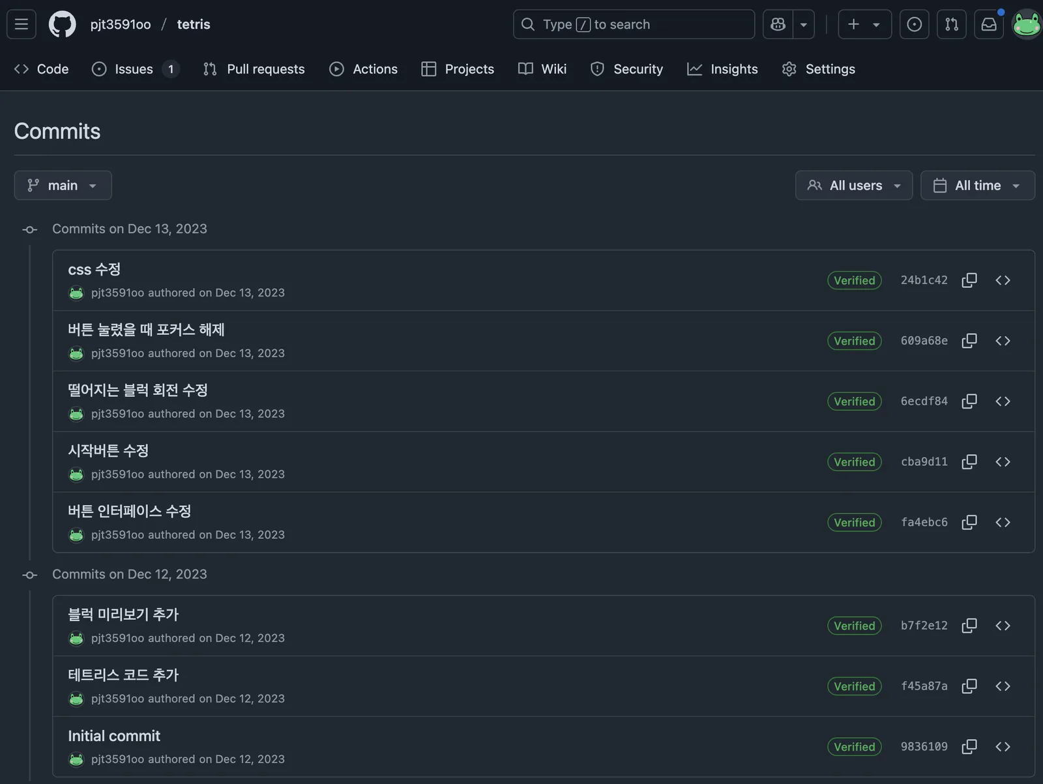Browse repository at commit 9836109
This screenshot has height=784, width=1043.
(x=1003, y=747)
